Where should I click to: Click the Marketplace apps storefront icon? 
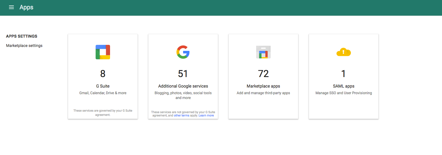(263, 52)
